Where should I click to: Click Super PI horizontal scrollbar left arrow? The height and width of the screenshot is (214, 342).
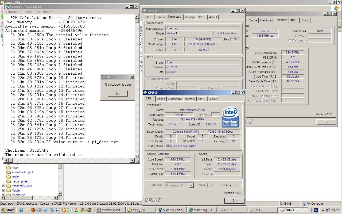point(6,160)
